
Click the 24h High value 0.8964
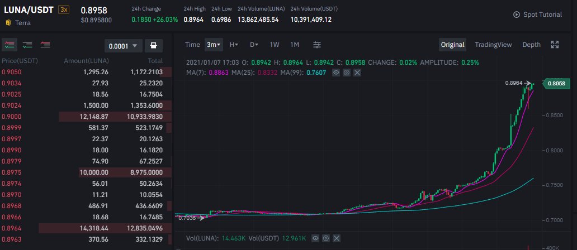[193, 20]
